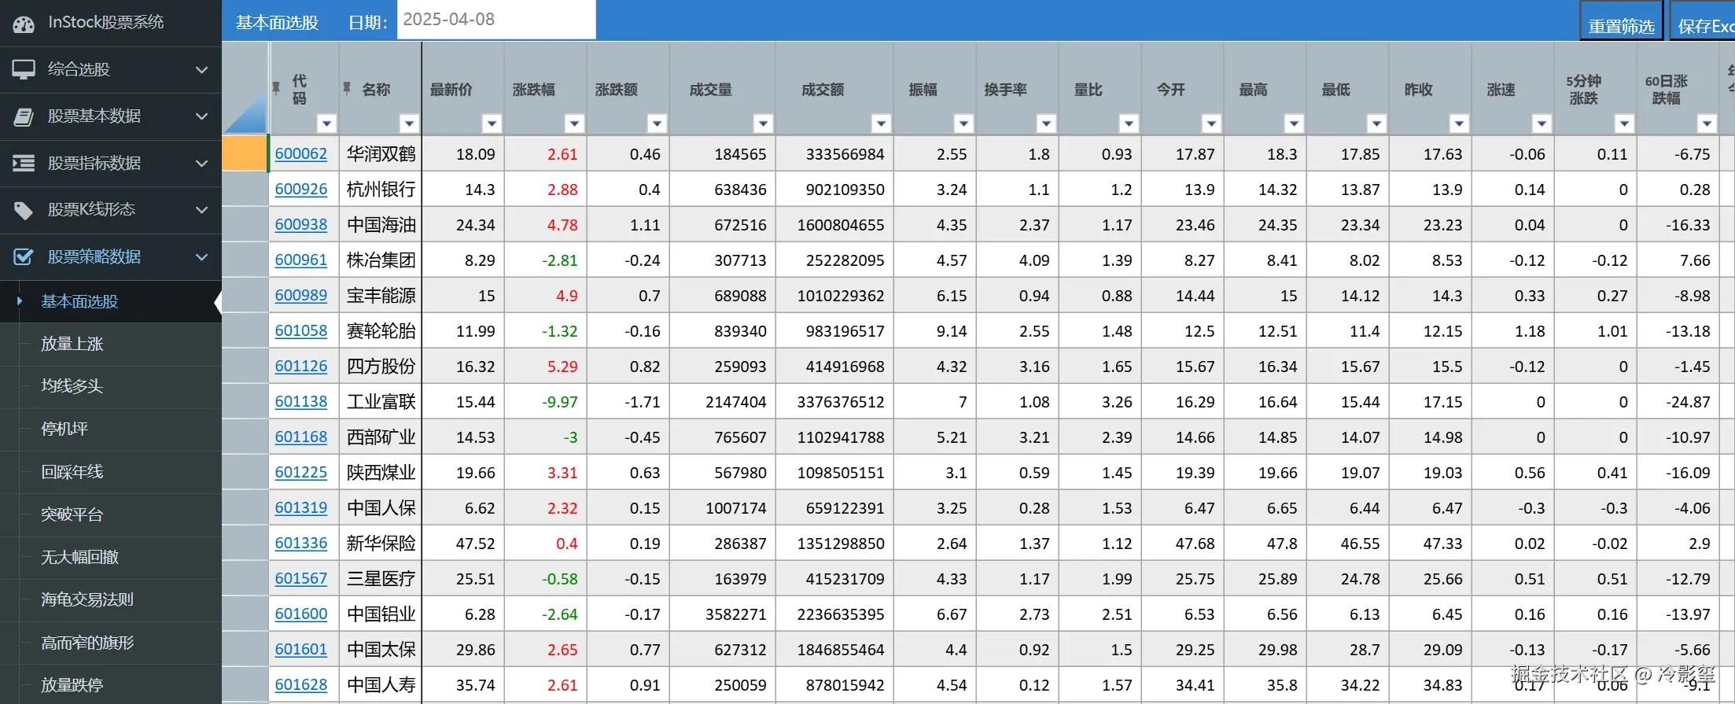1735x704 pixels.
Task: Click the 宝丰能源 name cell
Action: [x=381, y=296]
